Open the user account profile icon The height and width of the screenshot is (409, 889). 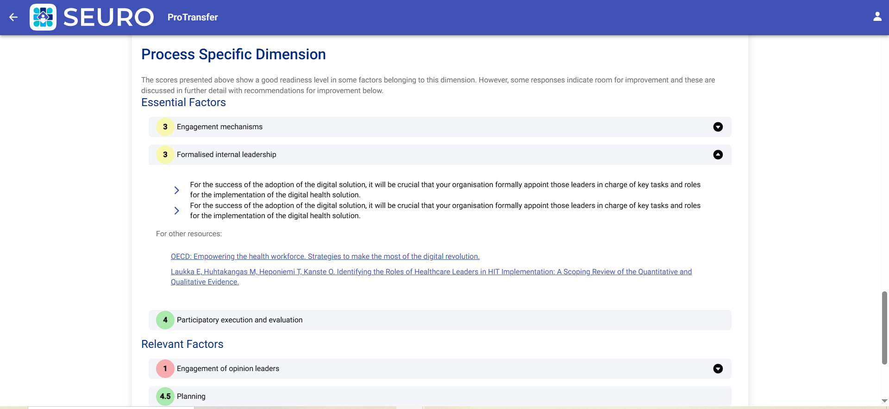coord(877,17)
